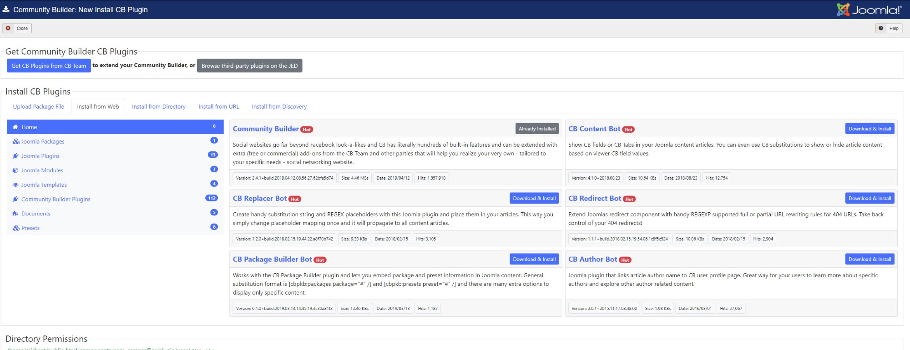Click the Date: 2016/03/01 label
Screen dimensions: 910x350
(x=695, y=308)
